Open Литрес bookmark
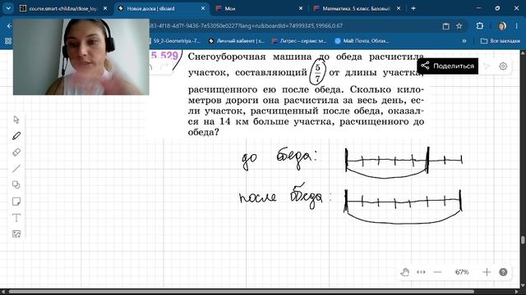This screenshot has height=295, width=526. (x=299, y=41)
